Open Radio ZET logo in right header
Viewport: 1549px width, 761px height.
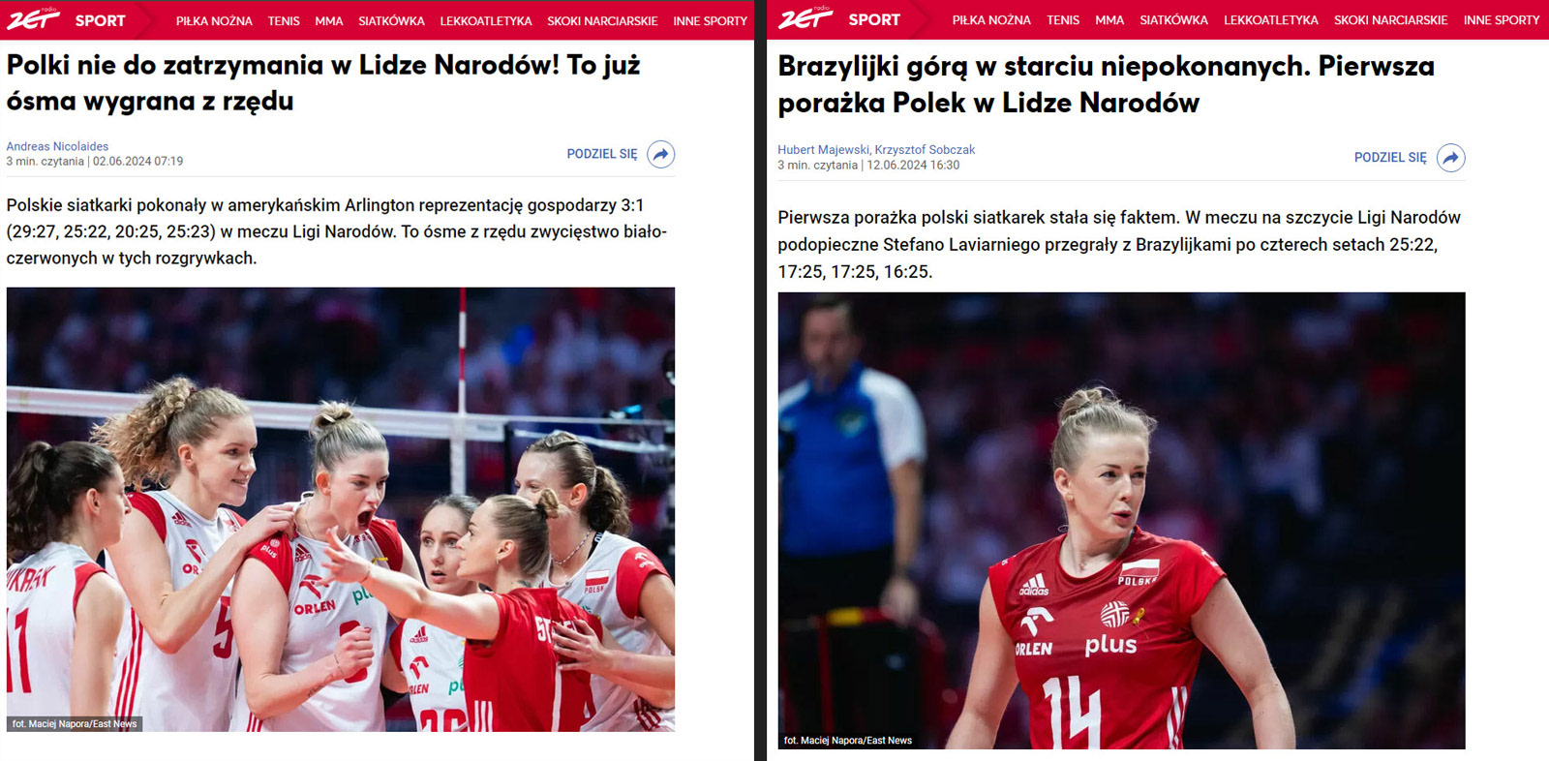(x=805, y=17)
